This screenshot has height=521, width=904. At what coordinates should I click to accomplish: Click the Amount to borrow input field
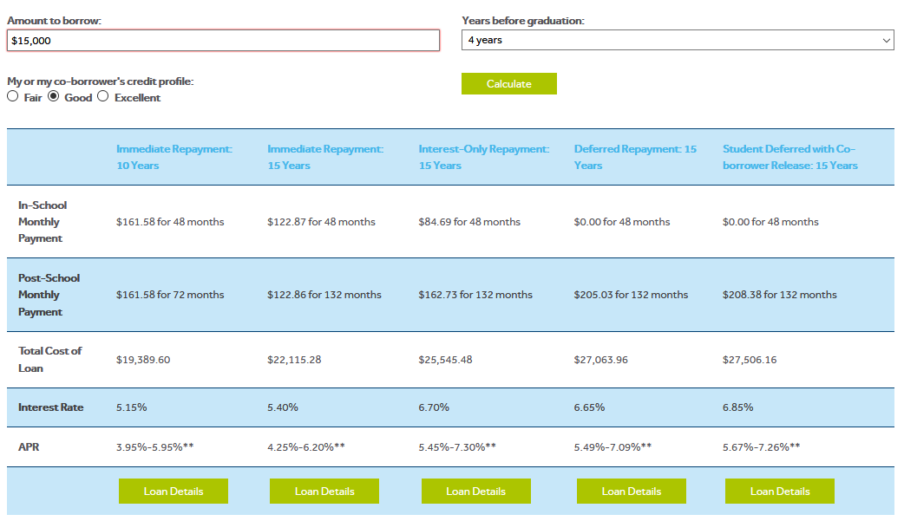[x=223, y=40]
